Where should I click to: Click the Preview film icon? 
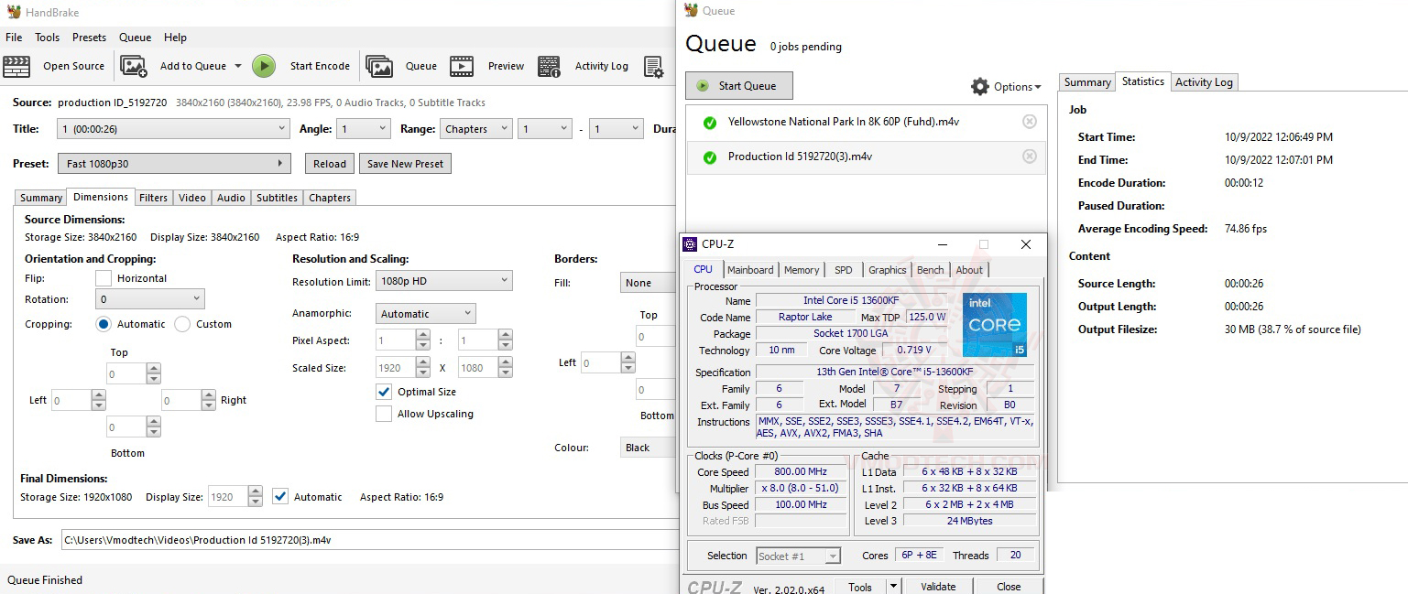pos(462,66)
